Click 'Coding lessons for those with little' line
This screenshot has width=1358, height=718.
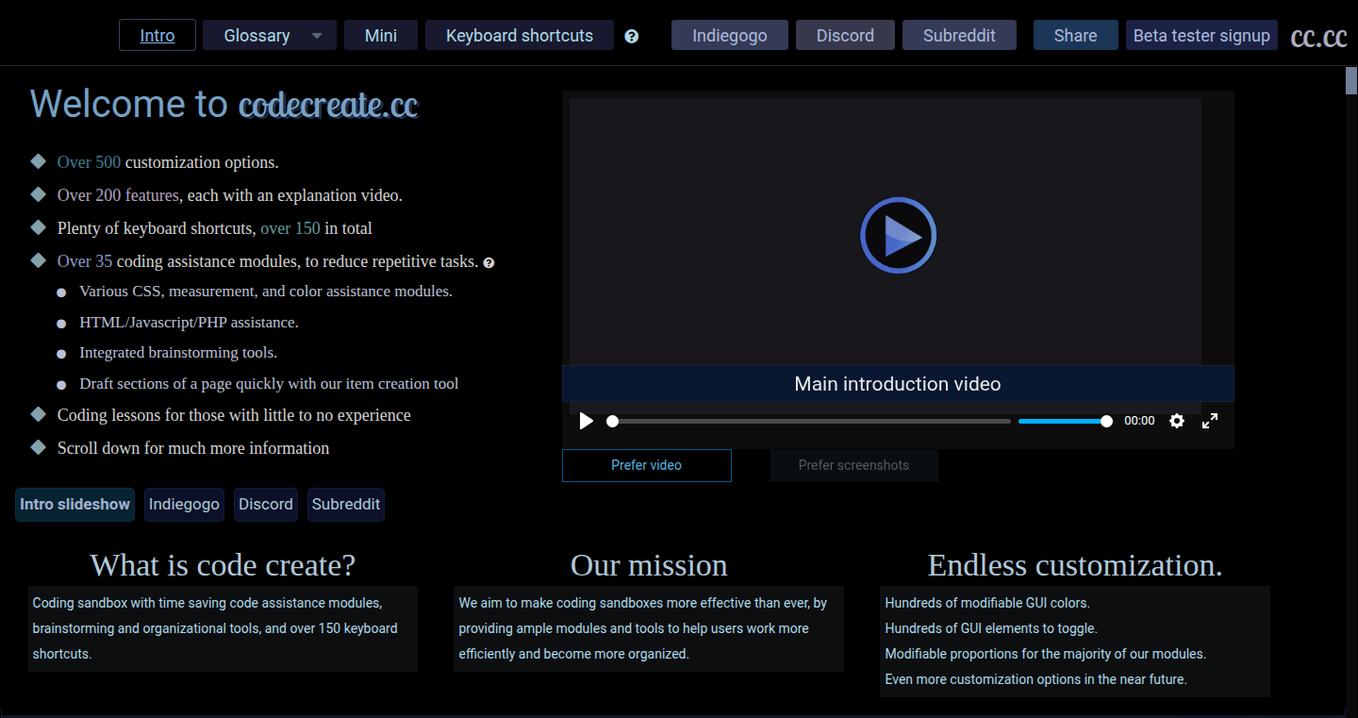tap(234, 415)
